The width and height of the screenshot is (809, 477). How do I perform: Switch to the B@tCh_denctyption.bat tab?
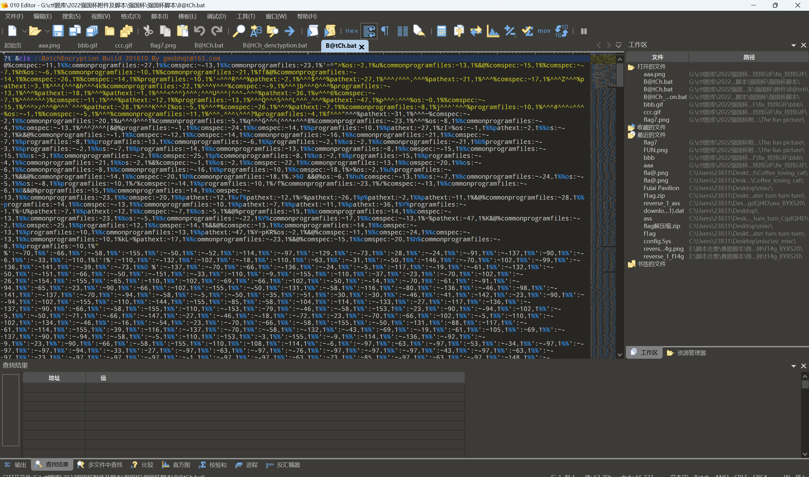275,45
